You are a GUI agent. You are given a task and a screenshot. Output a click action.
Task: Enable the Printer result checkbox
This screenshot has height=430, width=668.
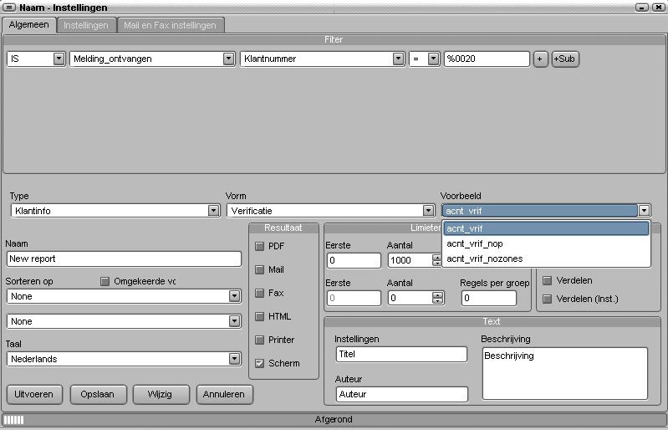click(x=259, y=340)
